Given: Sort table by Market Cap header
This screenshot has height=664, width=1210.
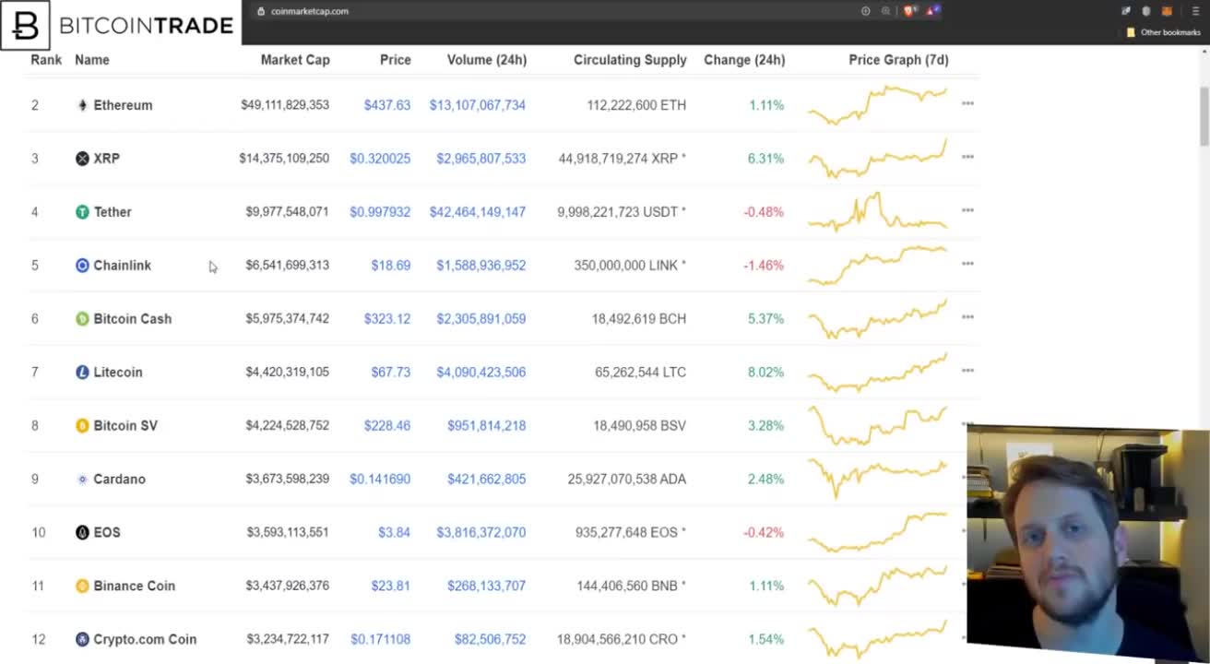Looking at the screenshot, I should (295, 60).
